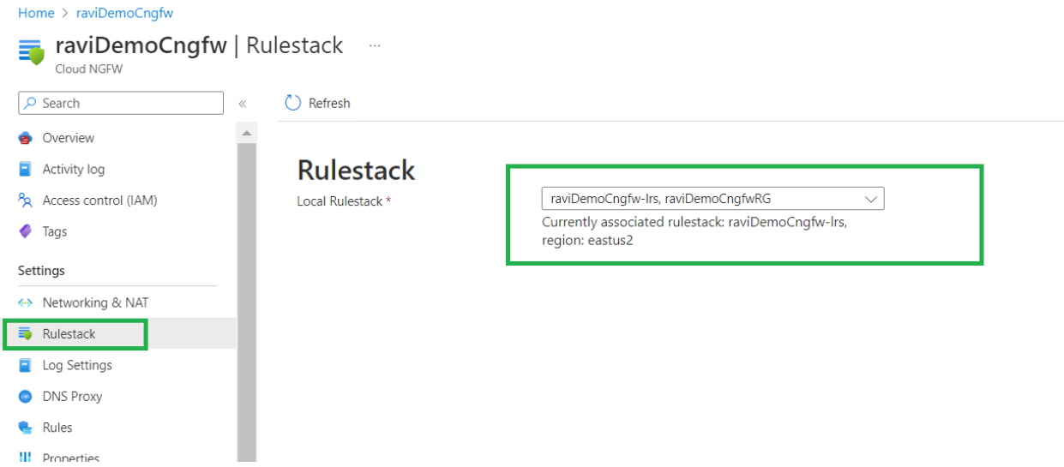Select Rulestack in the Settings menu
The height and width of the screenshot is (467, 1064).
click(x=69, y=334)
